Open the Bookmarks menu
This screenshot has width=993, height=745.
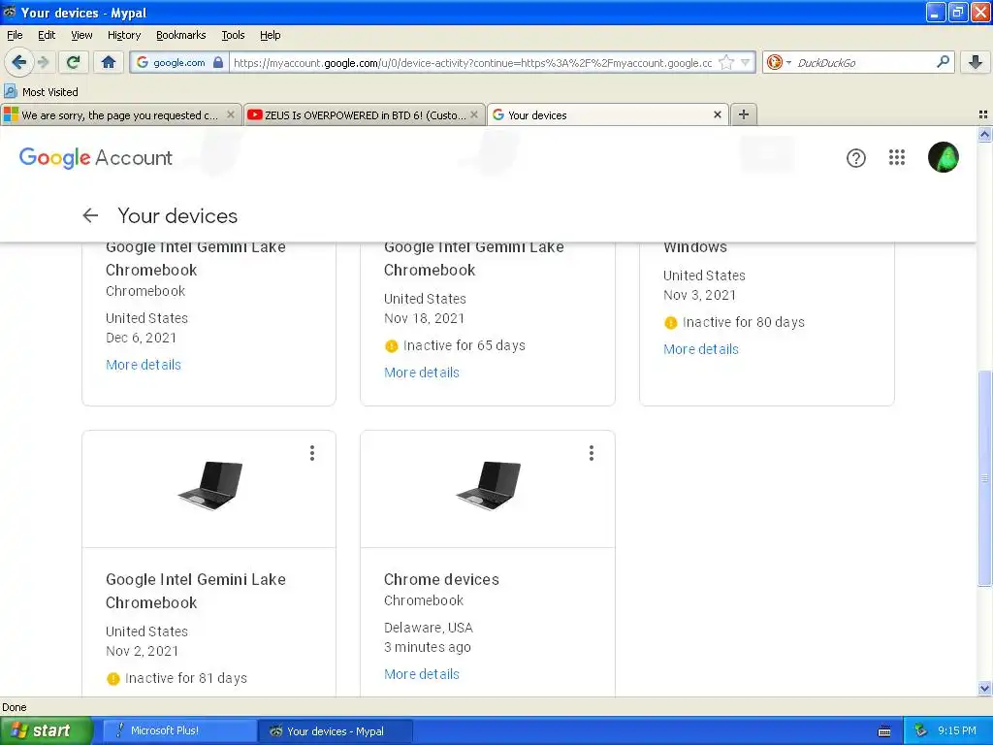point(180,35)
